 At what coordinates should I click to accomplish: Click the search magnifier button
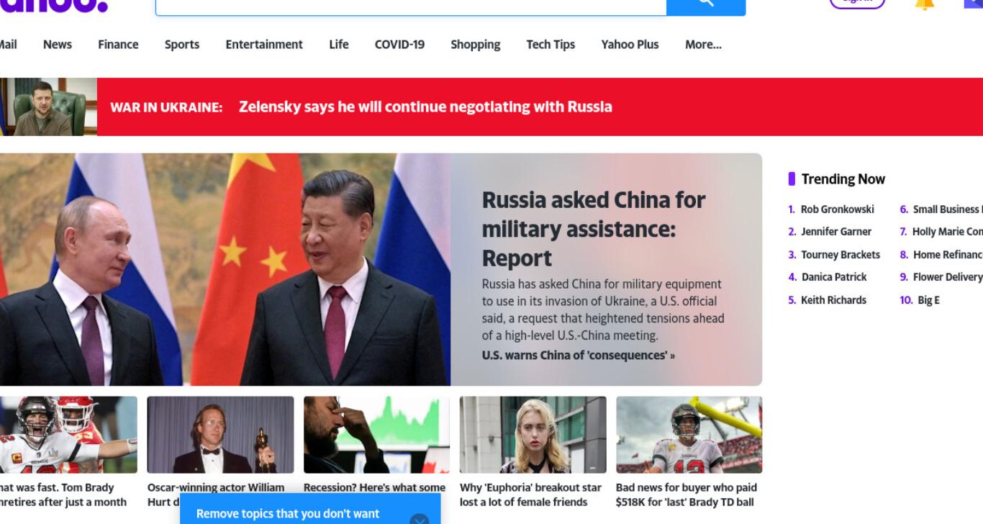(x=706, y=4)
